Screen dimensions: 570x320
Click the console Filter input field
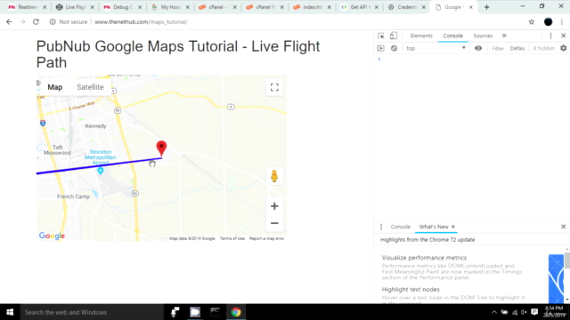[x=498, y=48]
